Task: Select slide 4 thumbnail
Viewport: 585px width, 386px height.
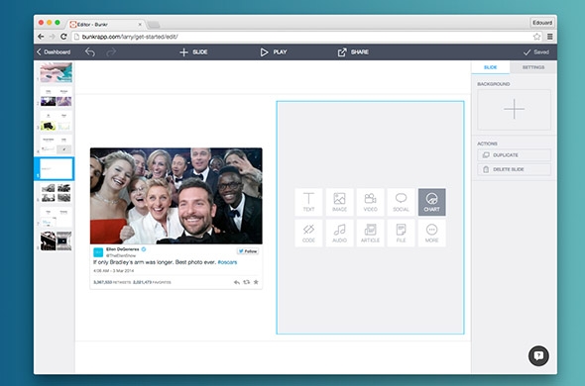Action: 56,145
